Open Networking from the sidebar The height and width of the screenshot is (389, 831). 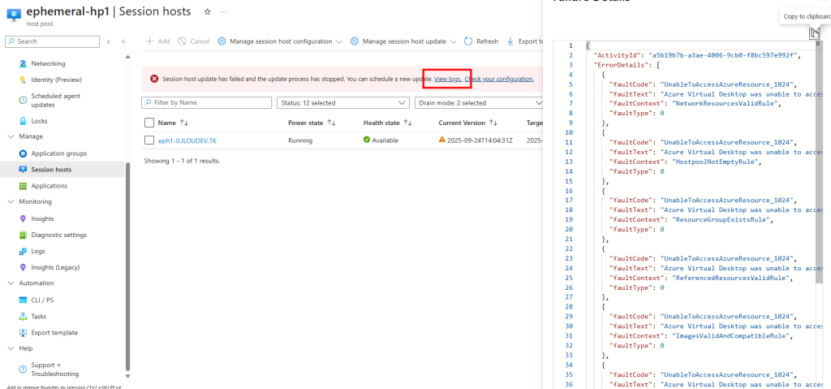pyautogui.click(x=48, y=63)
